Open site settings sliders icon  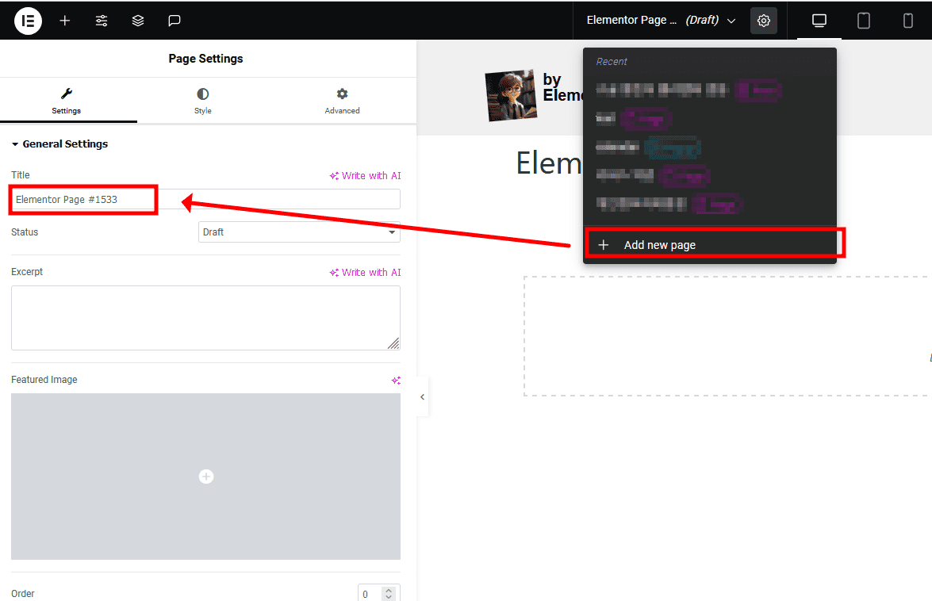(x=102, y=21)
